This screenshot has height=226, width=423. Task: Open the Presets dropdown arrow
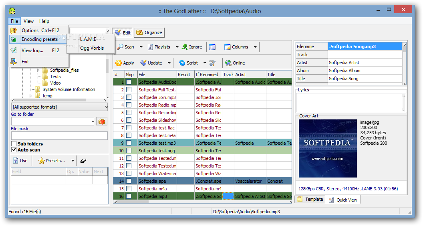tap(73, 161)
